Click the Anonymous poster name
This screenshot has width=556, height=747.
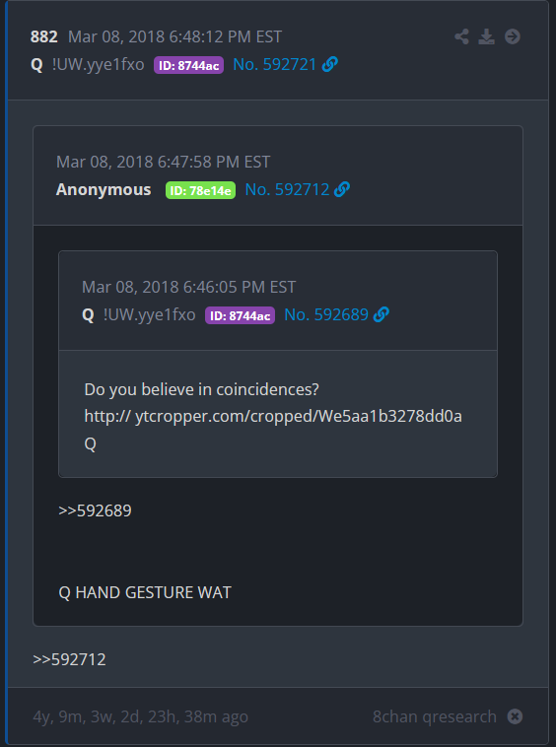(104, 189)
